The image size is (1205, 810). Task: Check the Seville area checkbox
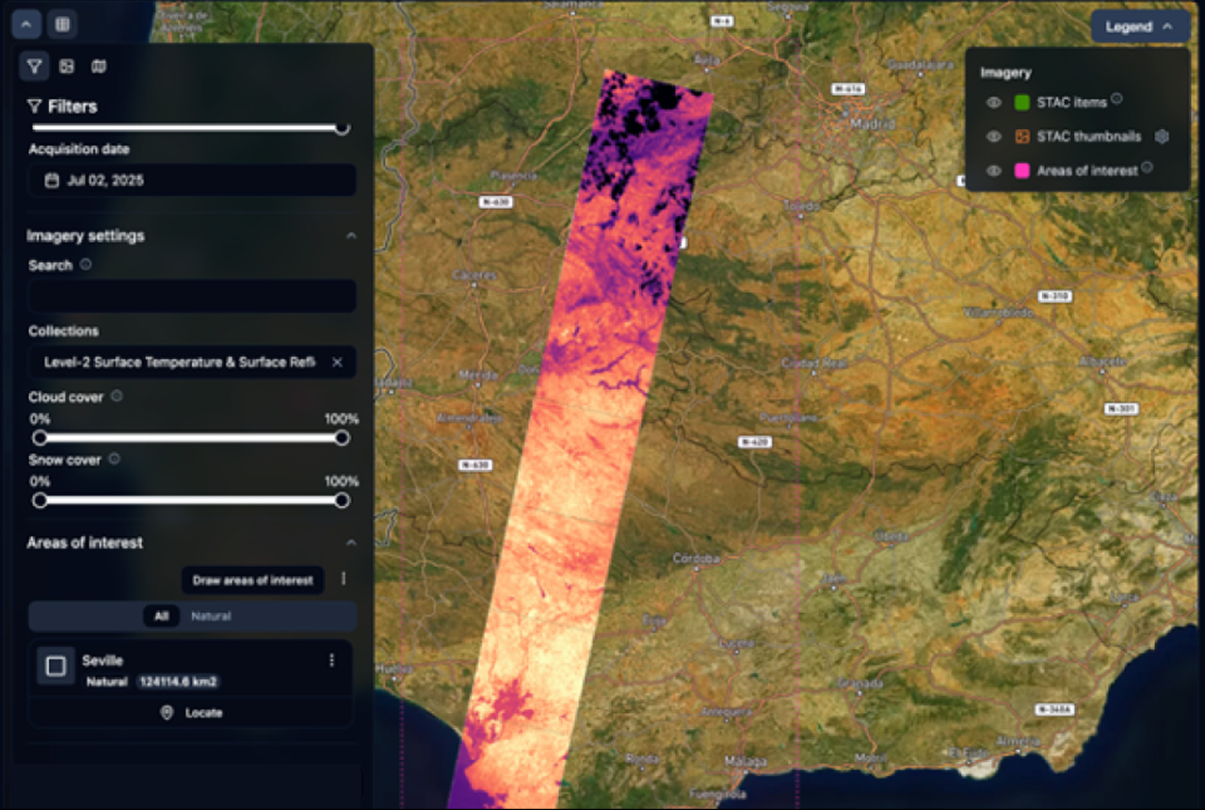56,666
